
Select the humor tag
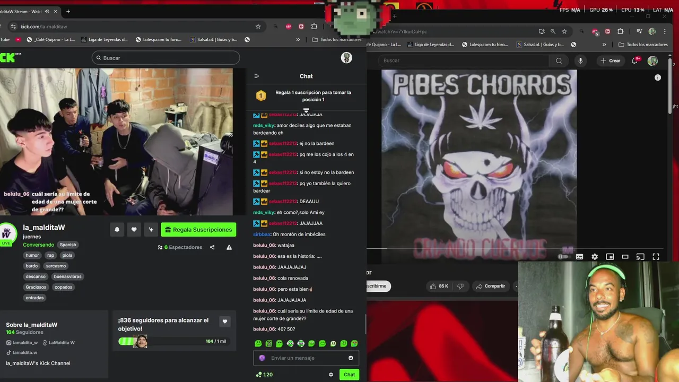(32, 255)
